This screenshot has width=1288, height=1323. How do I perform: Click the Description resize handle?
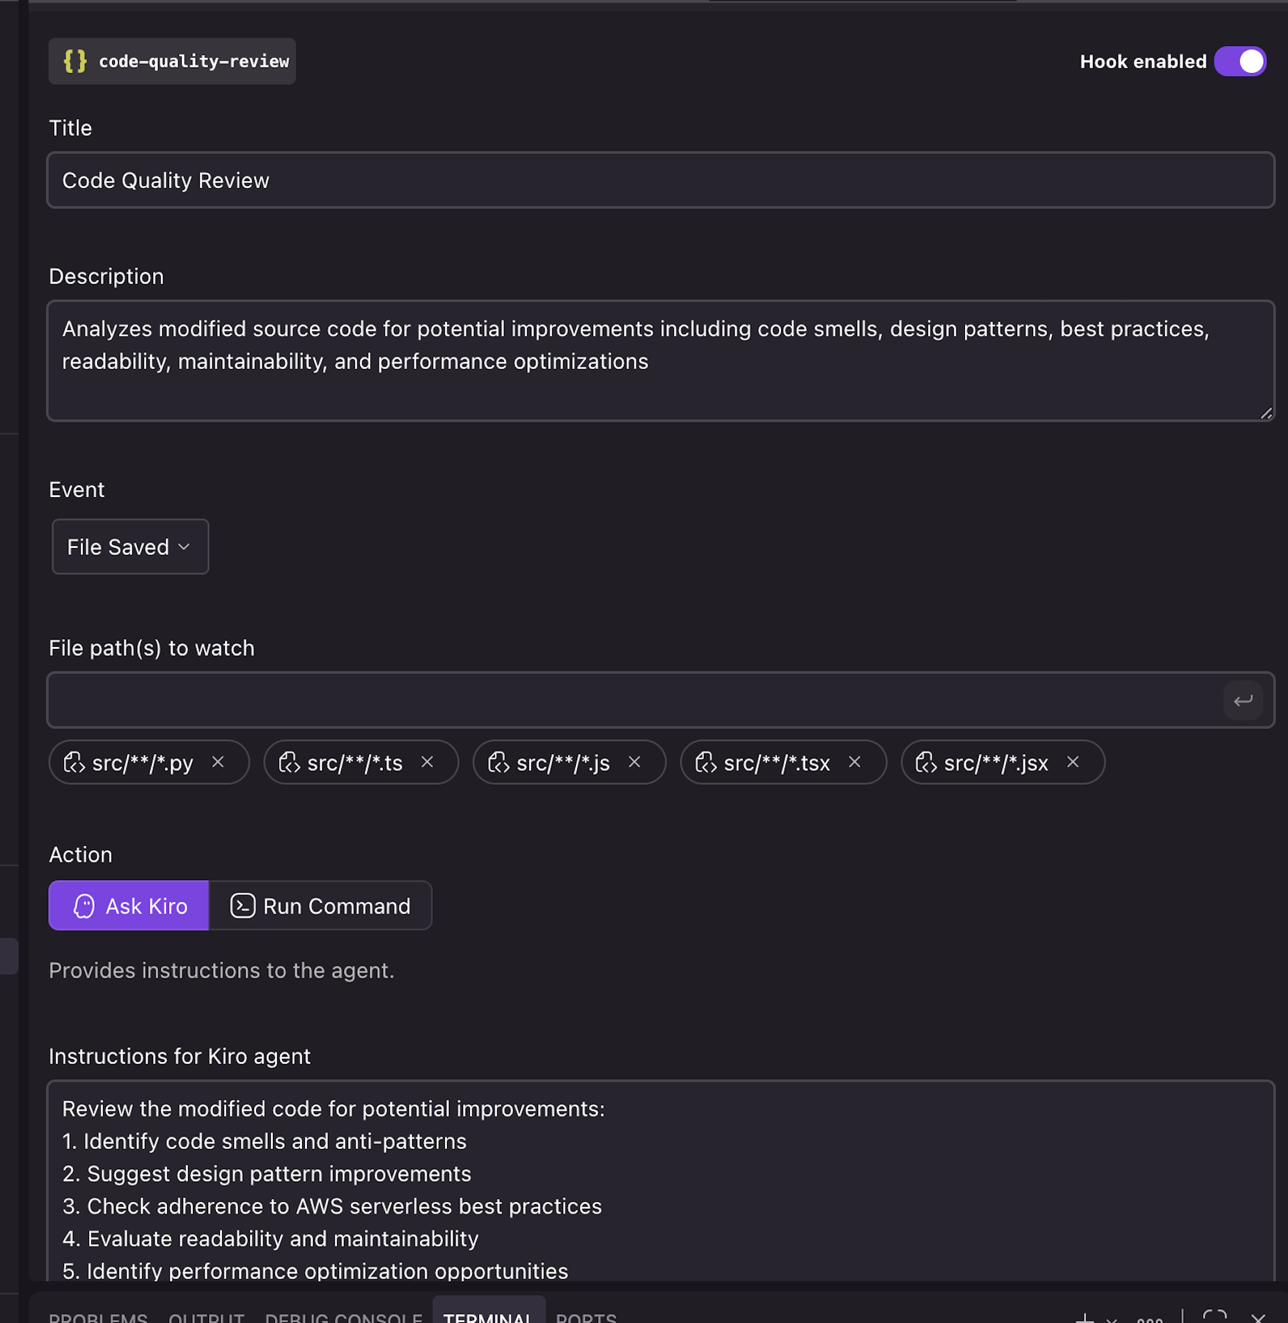click(x=1266, y=414)
